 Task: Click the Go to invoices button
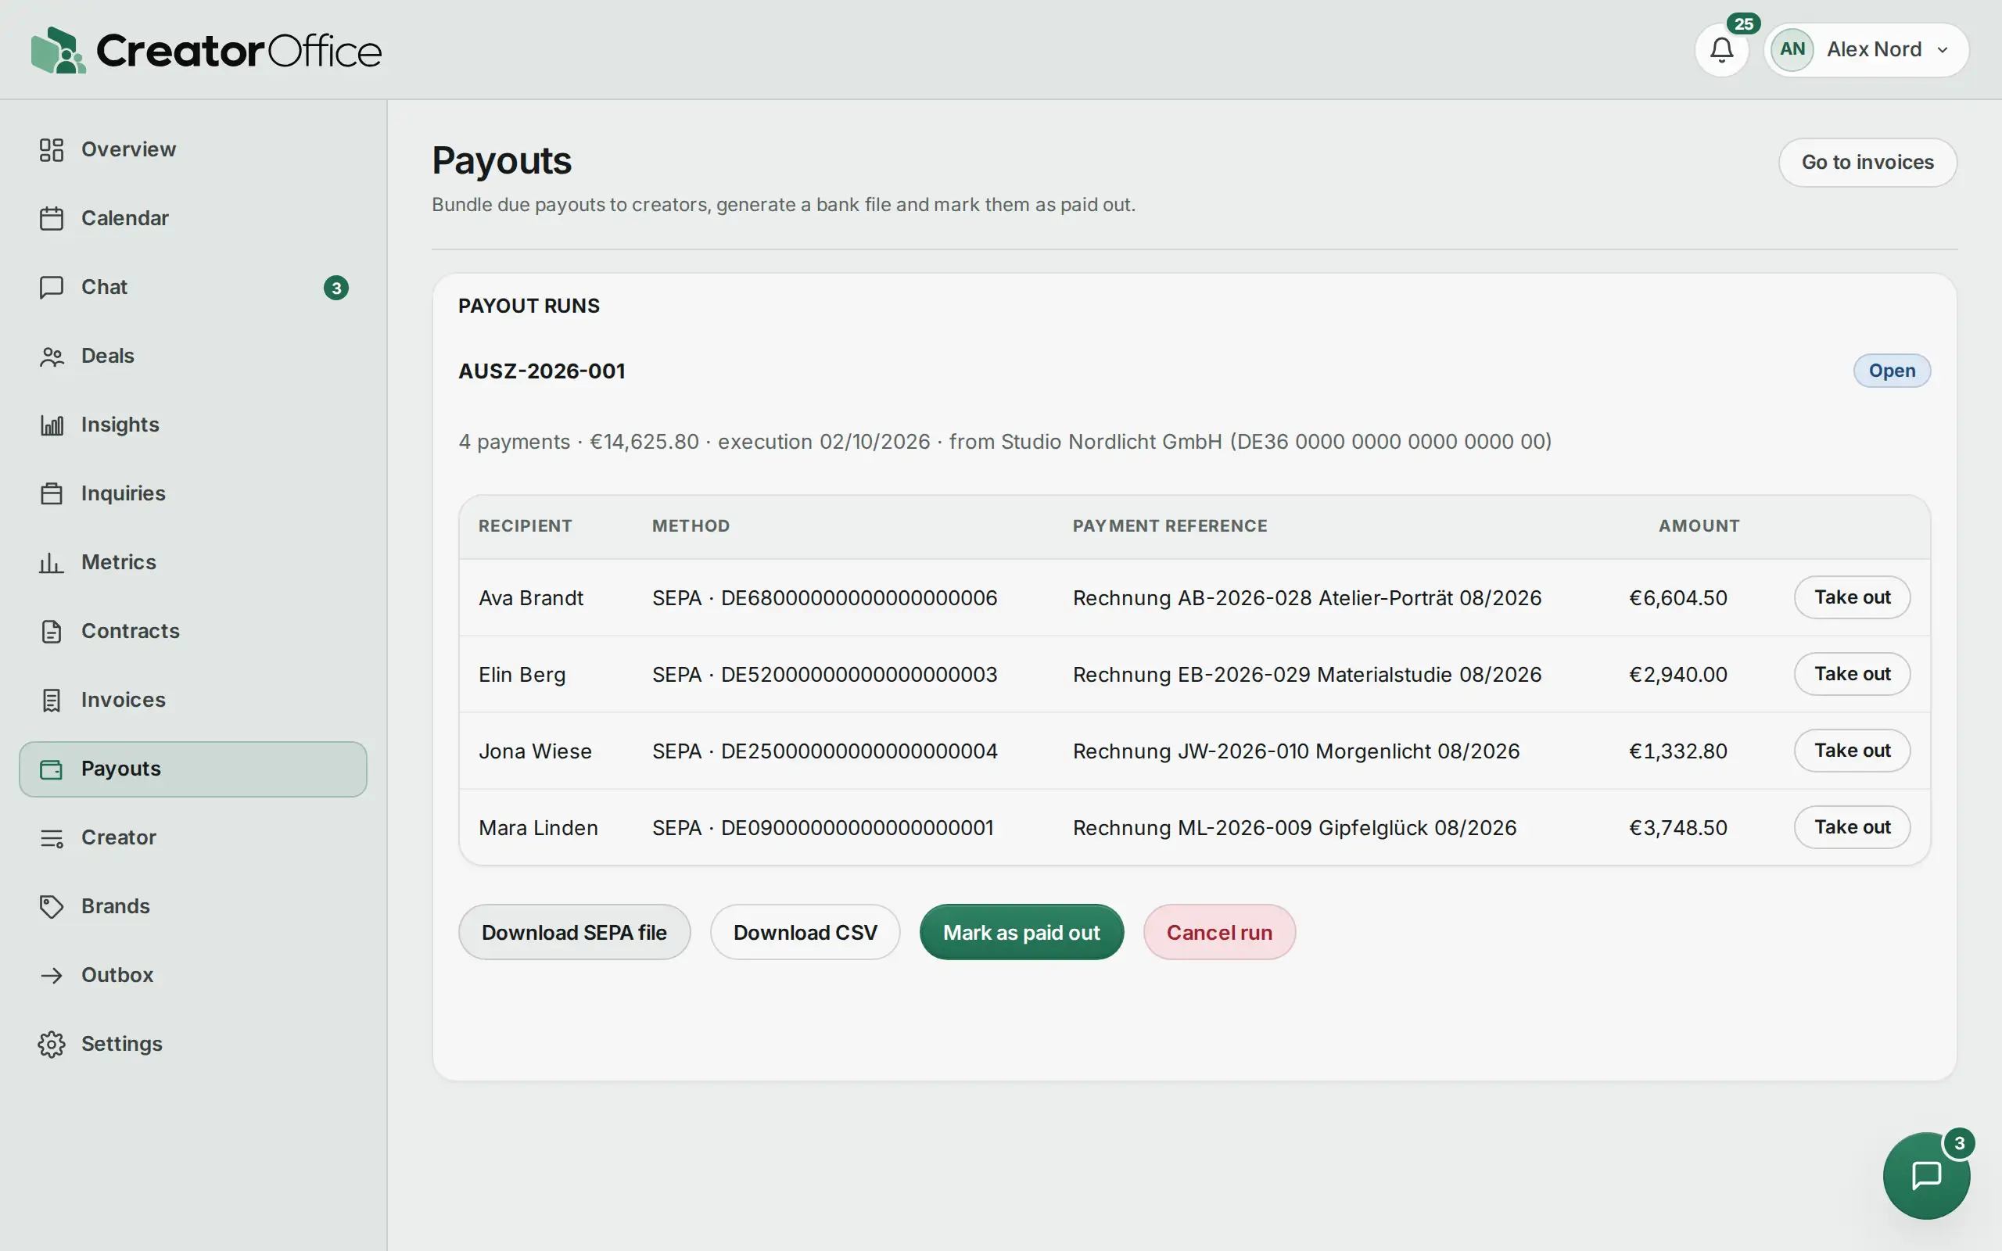point(1867,162)
